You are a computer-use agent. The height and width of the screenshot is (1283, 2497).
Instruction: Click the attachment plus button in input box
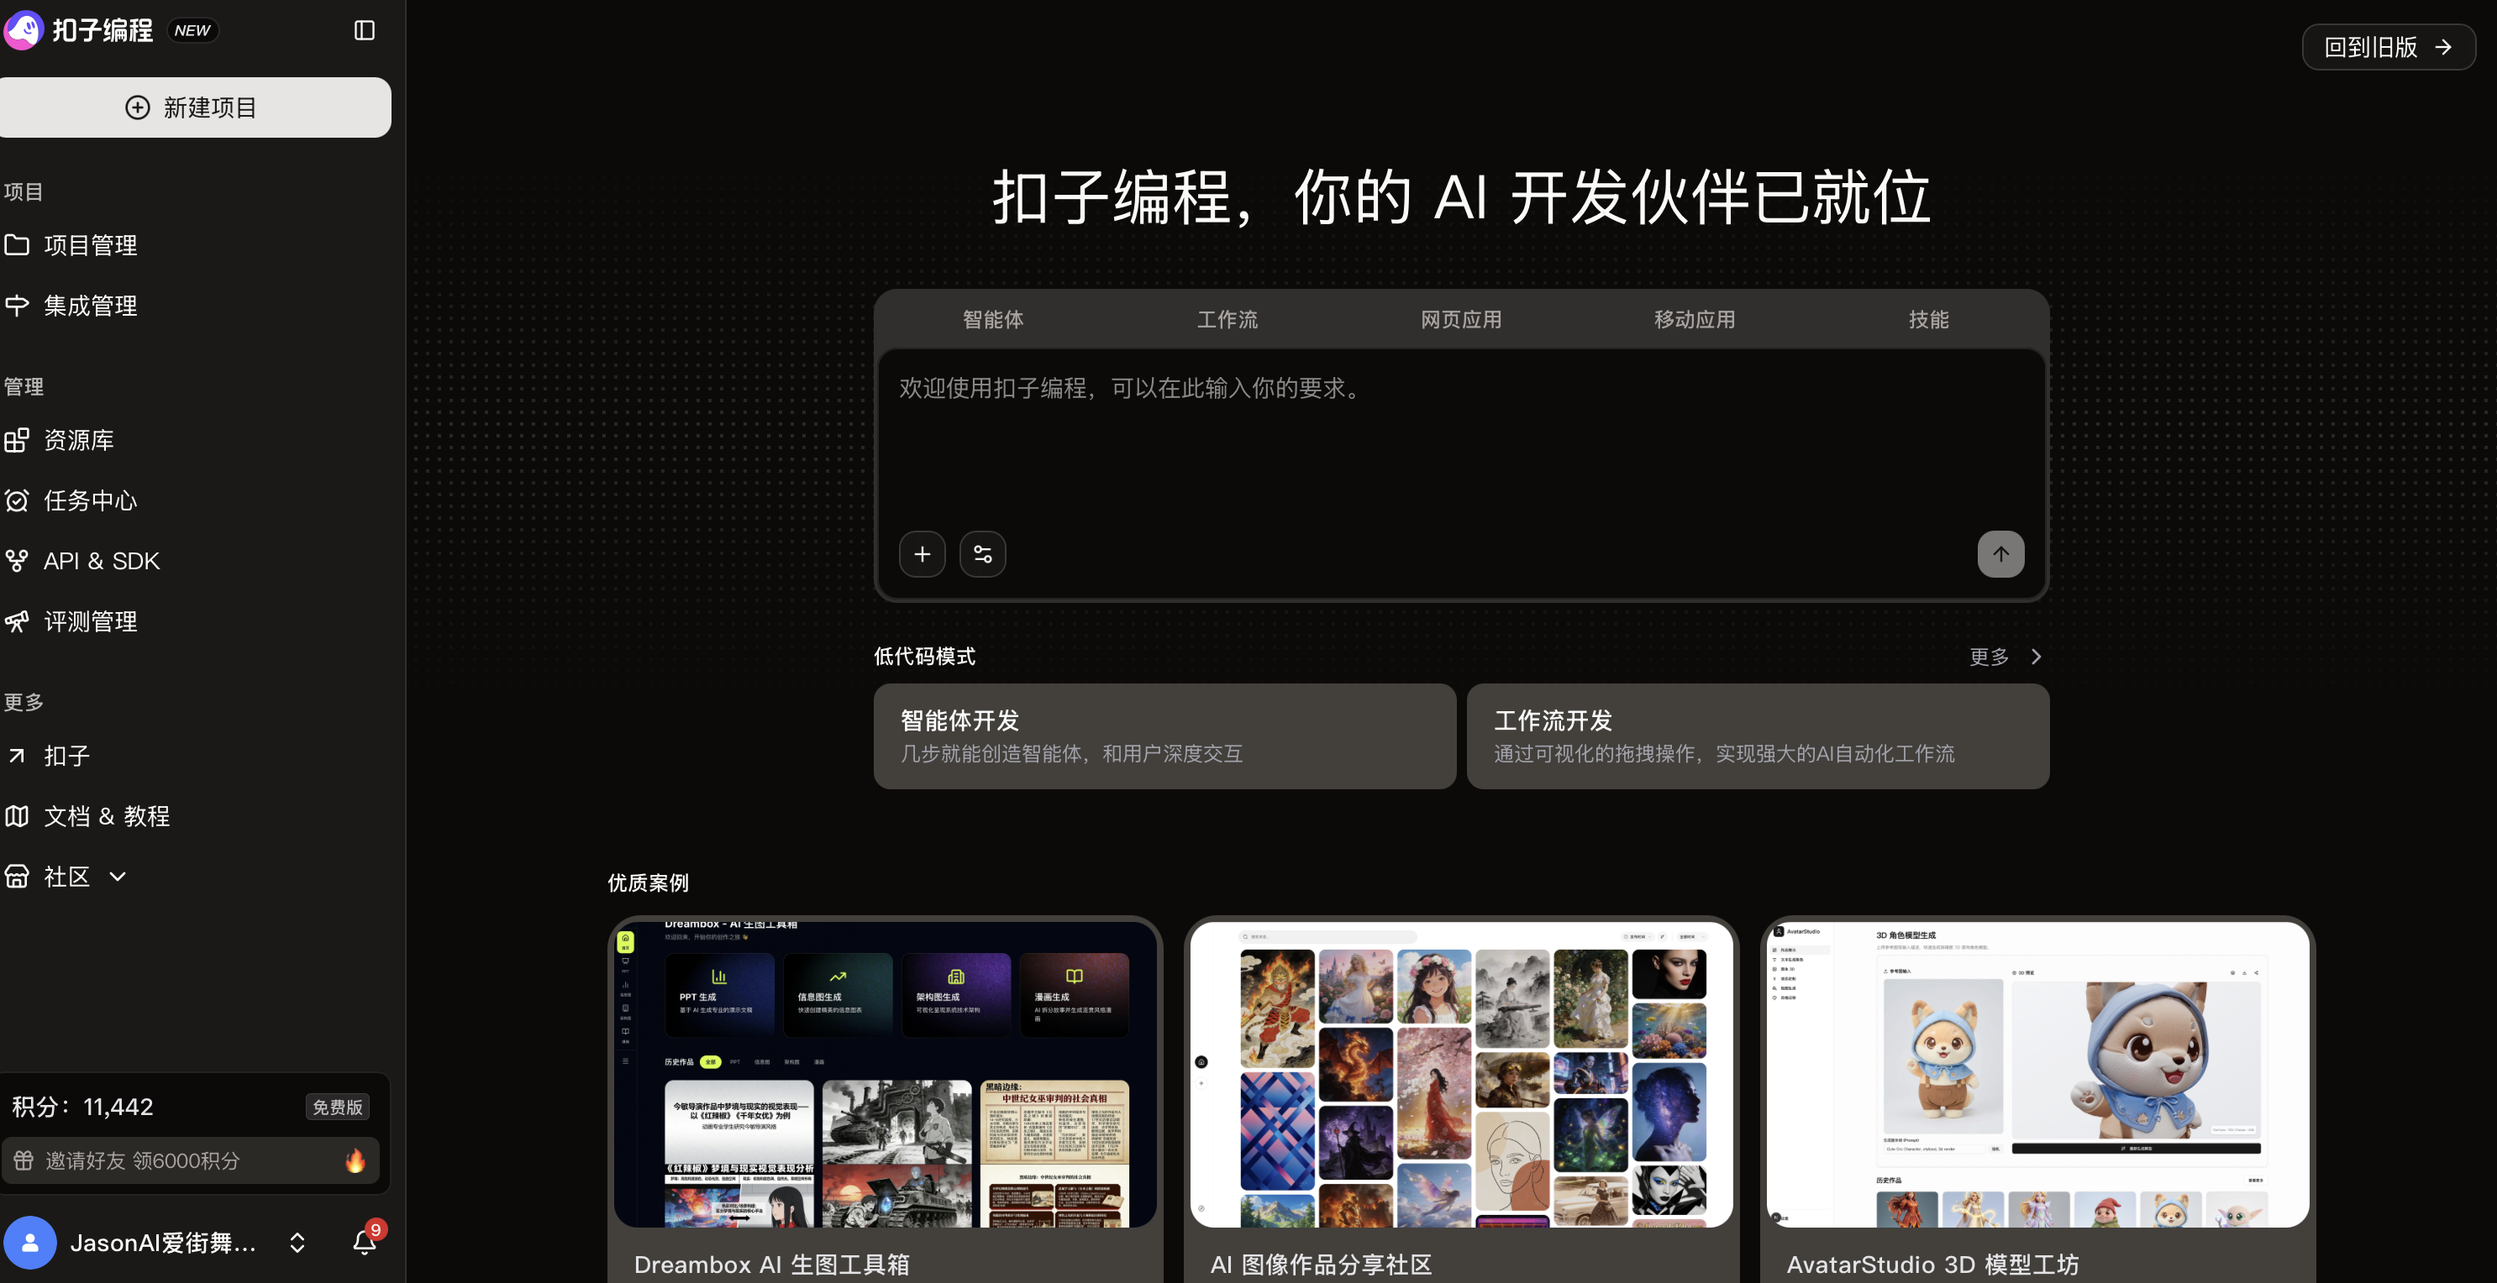(922, 553)
